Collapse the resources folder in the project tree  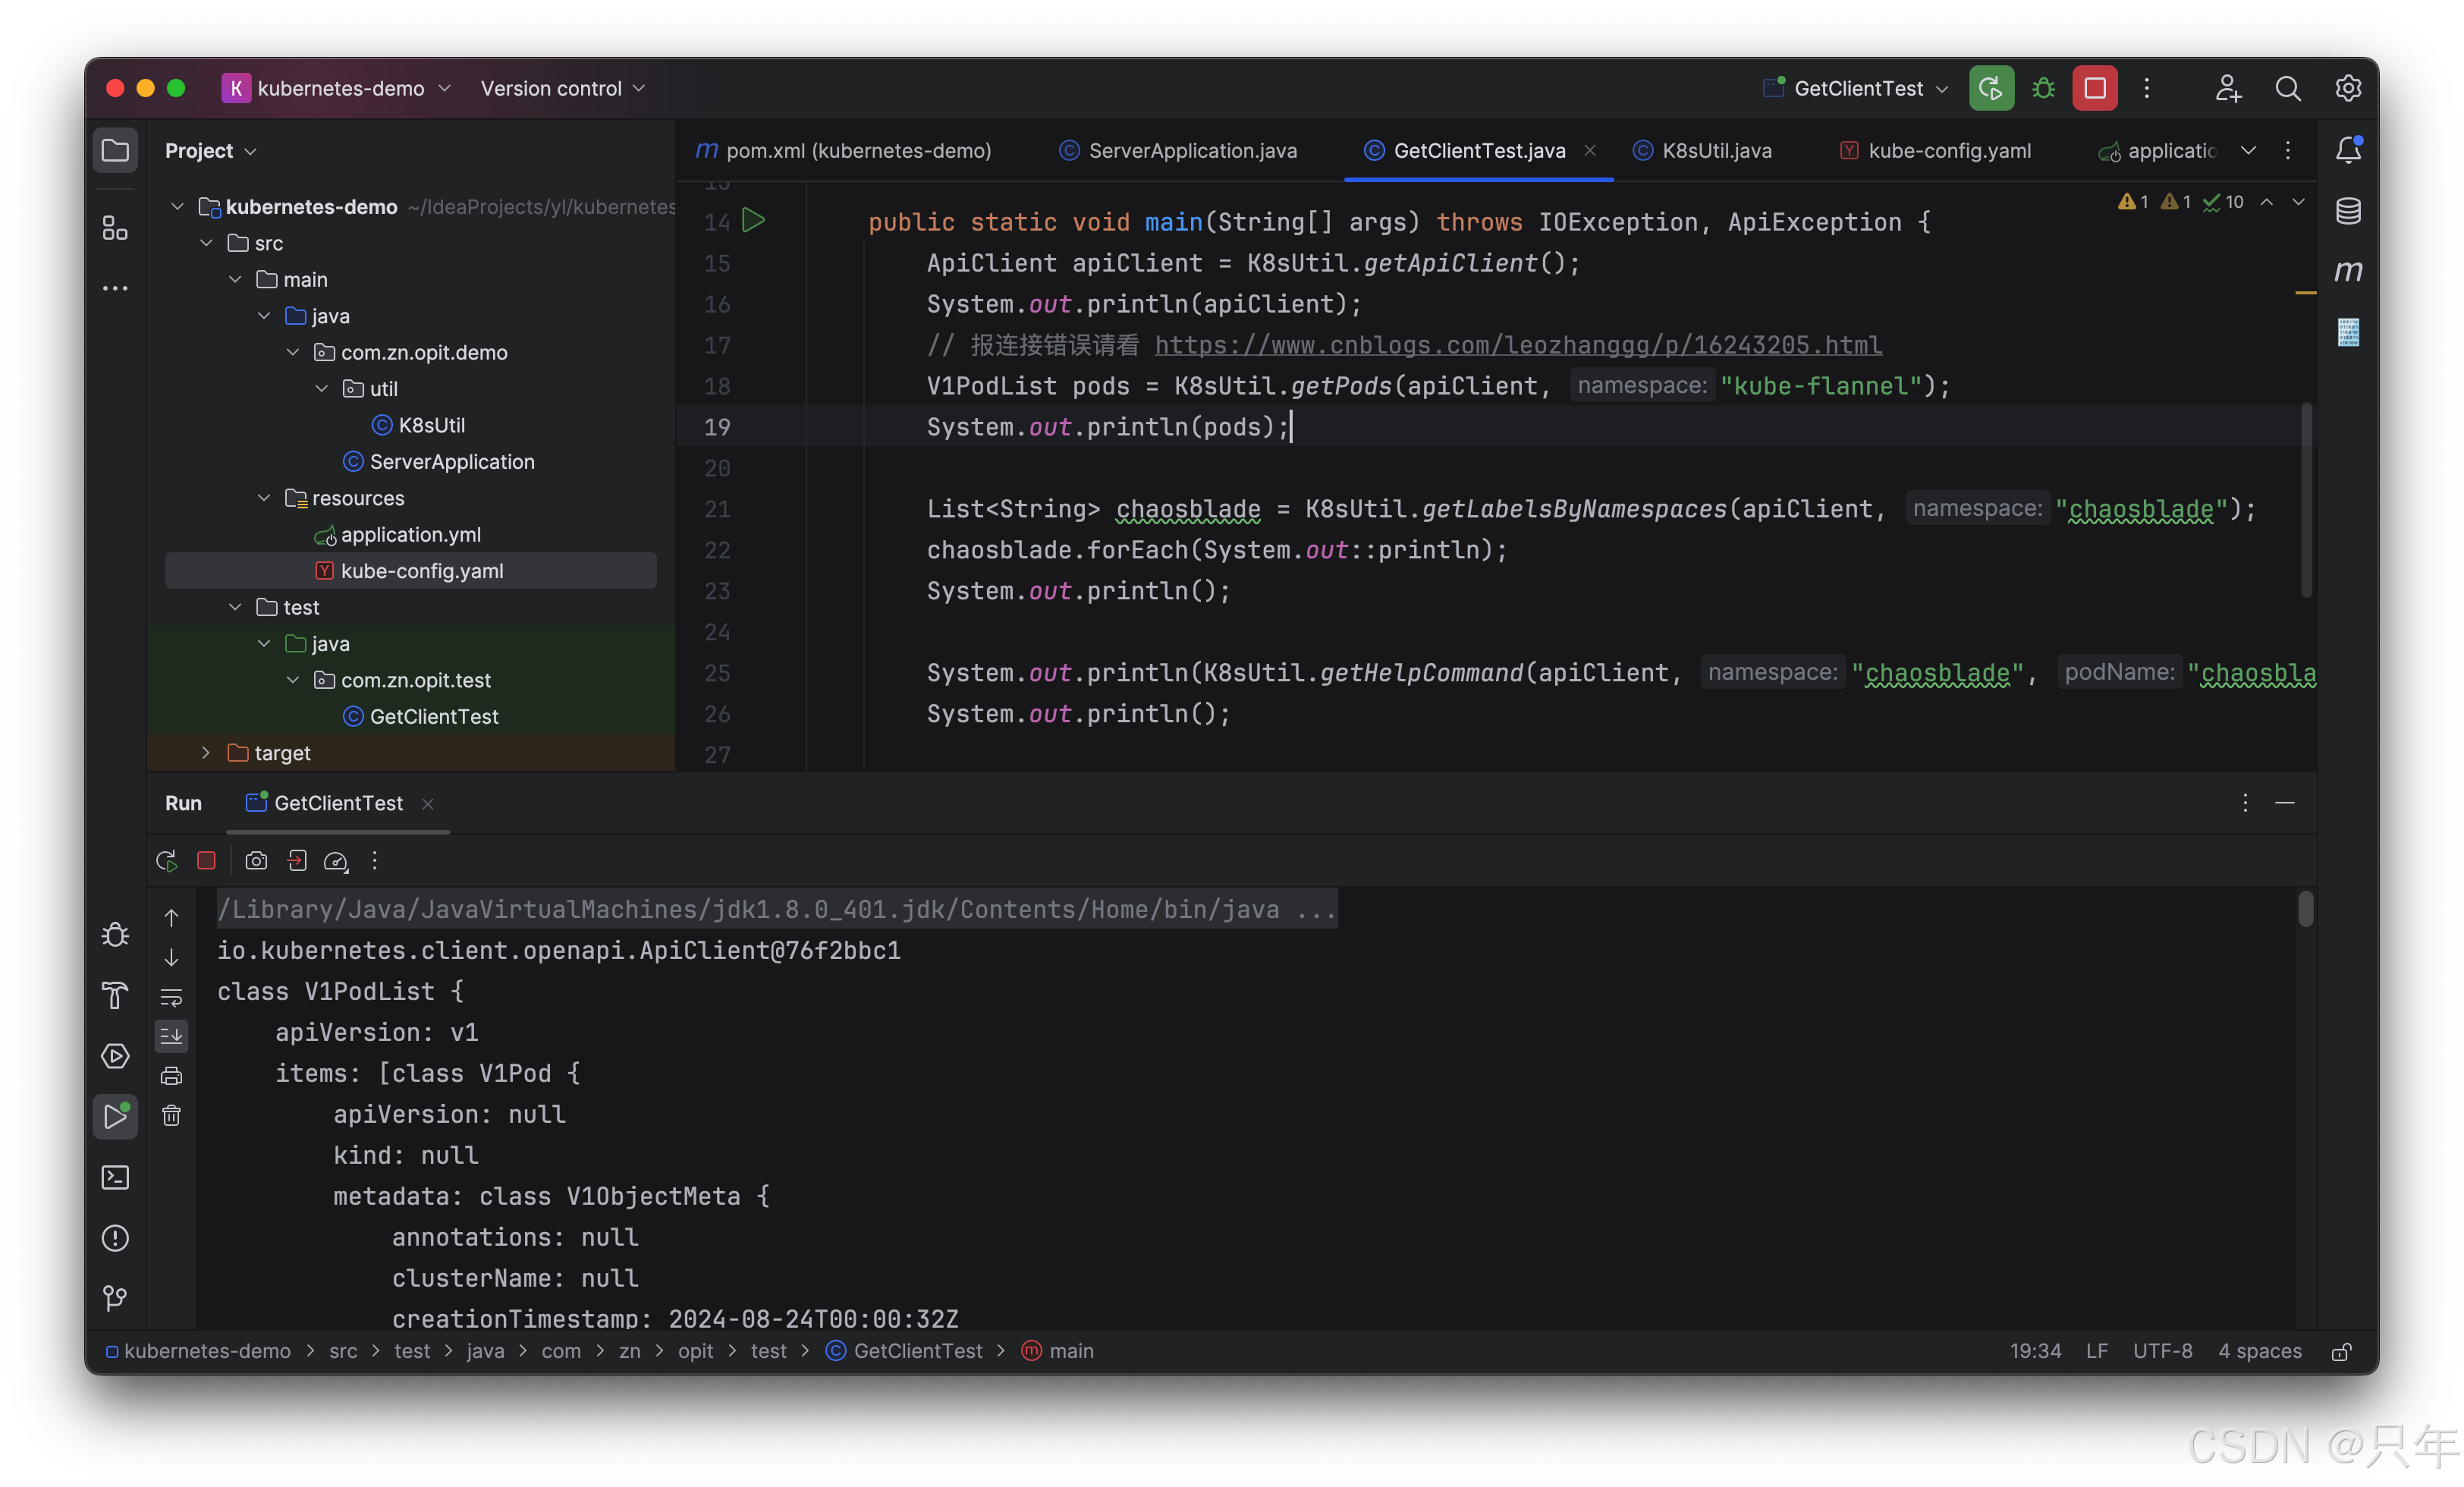264,498
